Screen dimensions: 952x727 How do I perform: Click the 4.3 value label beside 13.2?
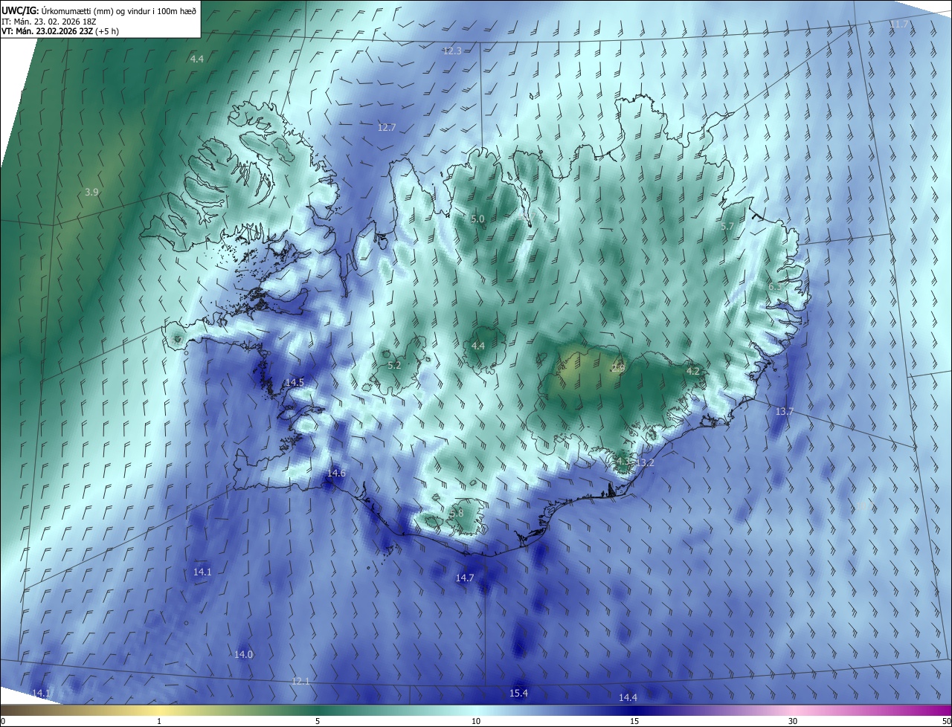pos(623,462)
